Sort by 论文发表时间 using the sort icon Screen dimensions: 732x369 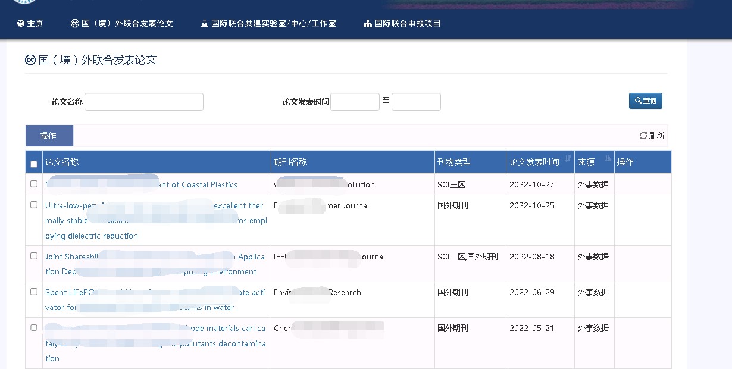(x=568, y=158)
